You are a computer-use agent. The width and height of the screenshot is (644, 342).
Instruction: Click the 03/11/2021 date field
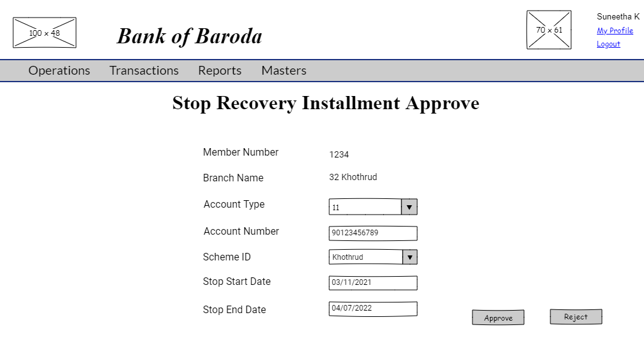(x=373, y=282)
